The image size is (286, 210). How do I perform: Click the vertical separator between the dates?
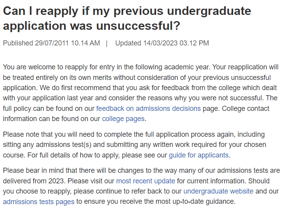(x=107, y=43)
